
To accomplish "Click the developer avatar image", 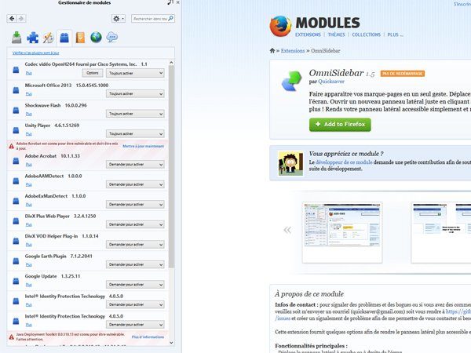I will (290, 163).
